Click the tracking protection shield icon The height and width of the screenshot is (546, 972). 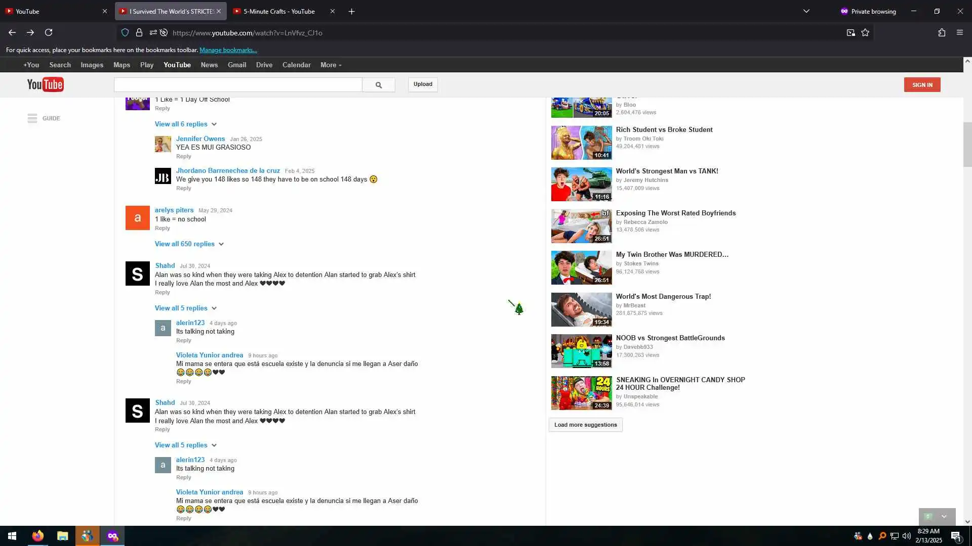(x=125, y=33)
